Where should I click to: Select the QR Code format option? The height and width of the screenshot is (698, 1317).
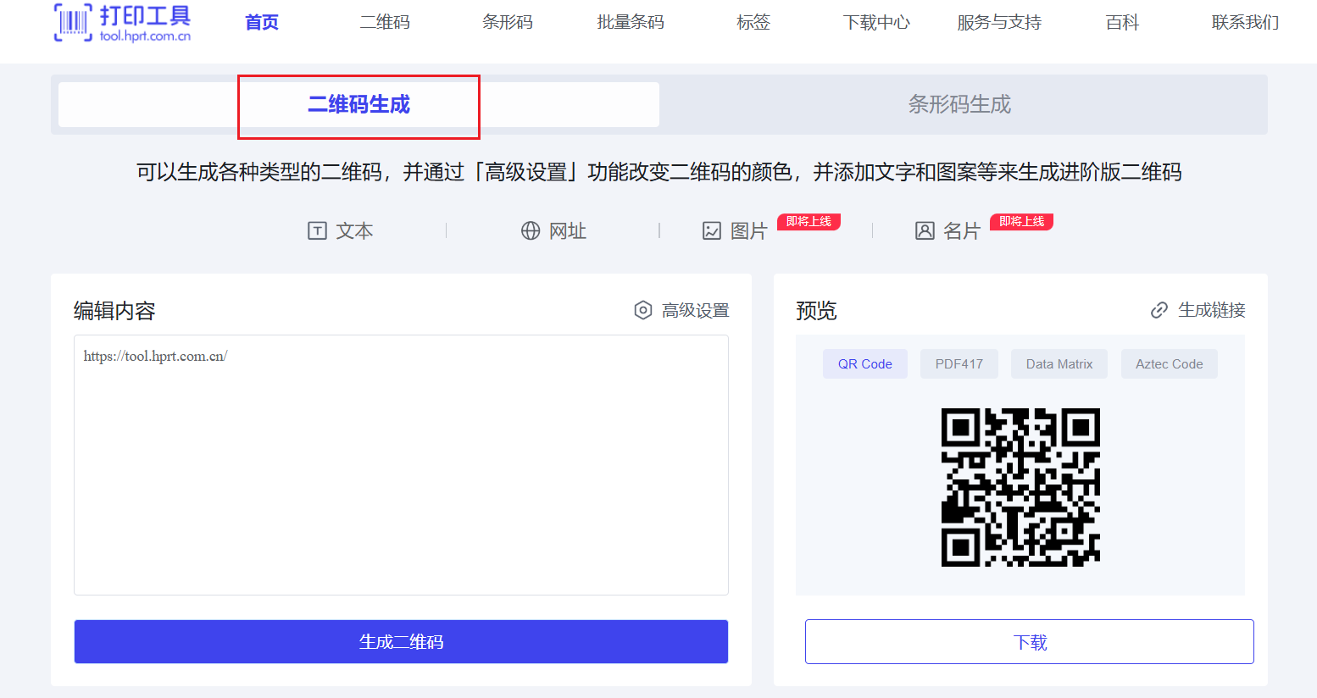(x=865, y=363)
